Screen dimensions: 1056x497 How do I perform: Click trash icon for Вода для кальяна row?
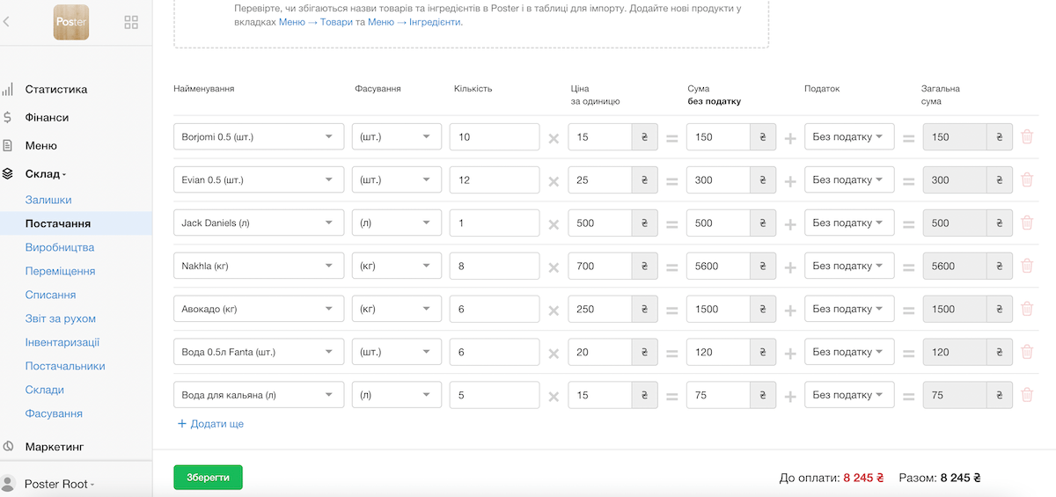click(x=1026, y=396)
